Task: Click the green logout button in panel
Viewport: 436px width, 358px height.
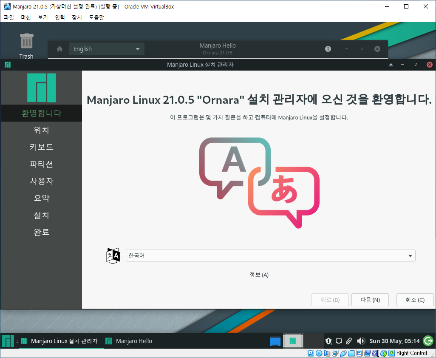Action: (428, 341)
